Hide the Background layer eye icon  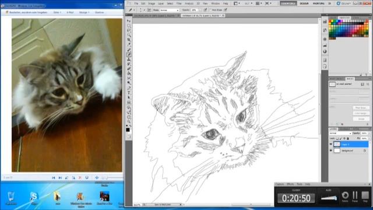tap(331, 150)
